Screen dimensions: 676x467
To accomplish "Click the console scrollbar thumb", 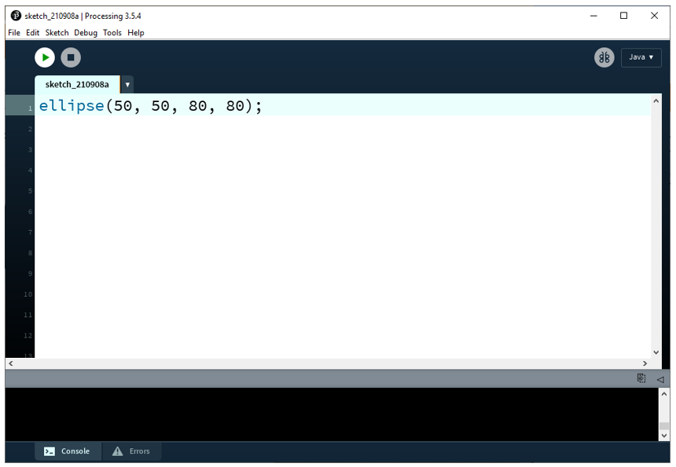I will [x=664, y=426].
